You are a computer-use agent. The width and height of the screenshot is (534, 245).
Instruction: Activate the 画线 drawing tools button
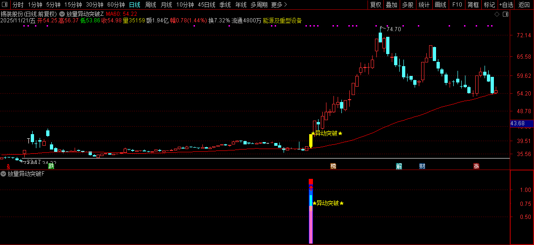[x=441, y=5]
